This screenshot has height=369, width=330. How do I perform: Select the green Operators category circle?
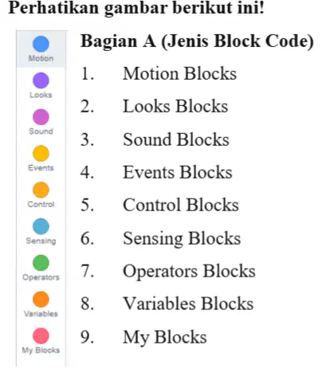click(41, 263)
